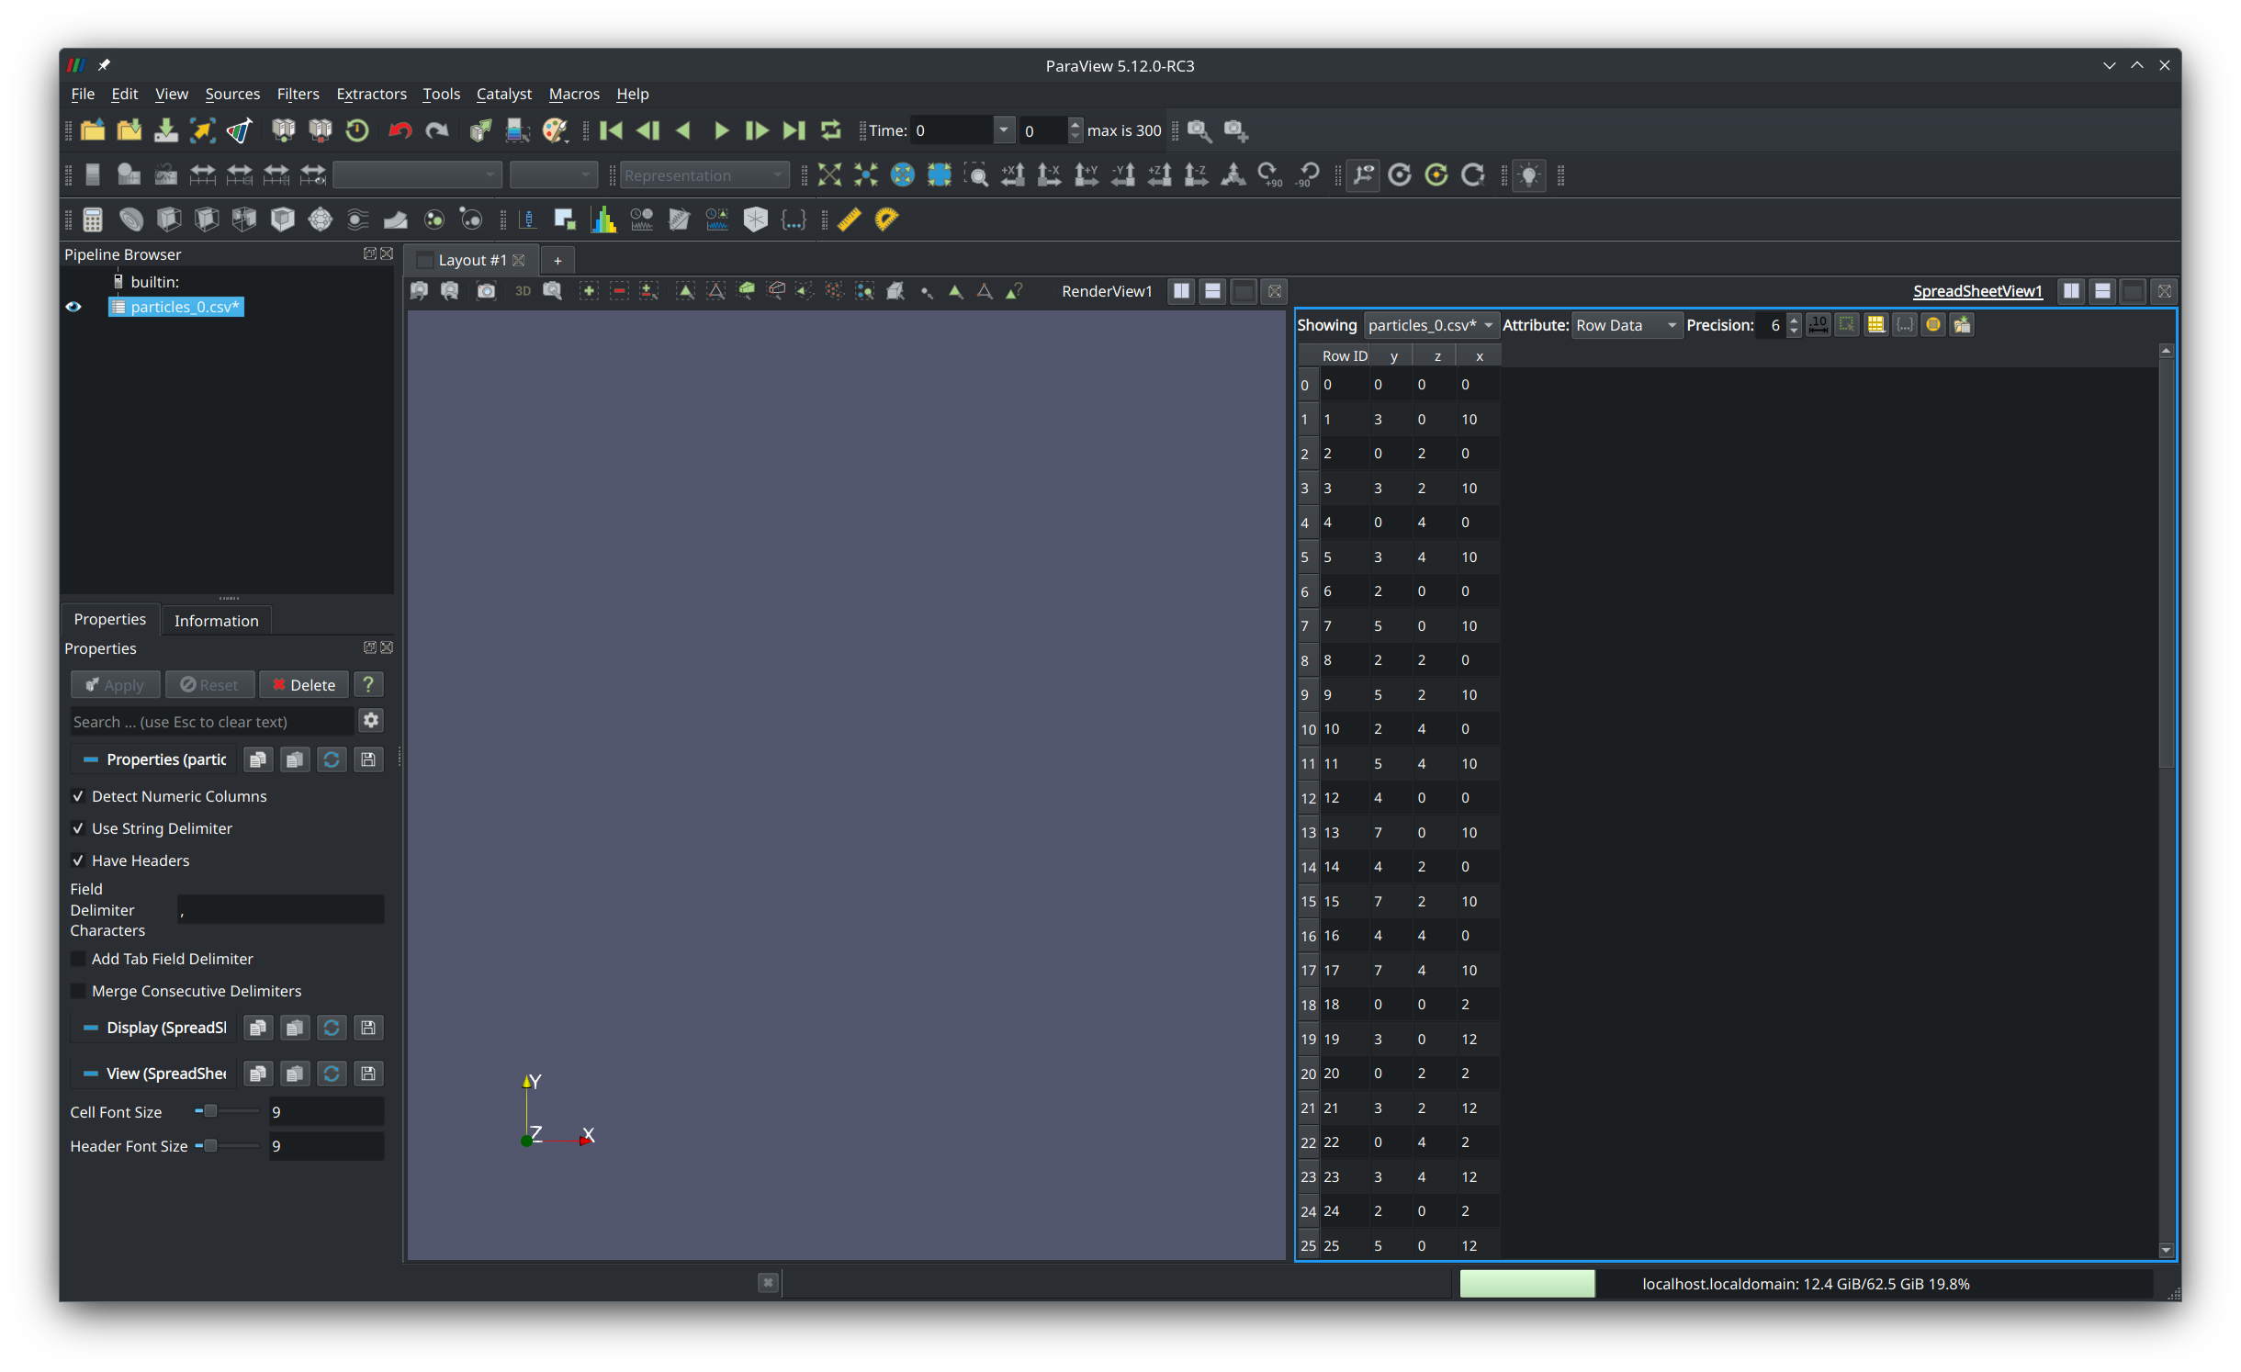This screenshot has height=1372, width=2241.
Task: Click the Open file folder icon
Action: (93, 130)
